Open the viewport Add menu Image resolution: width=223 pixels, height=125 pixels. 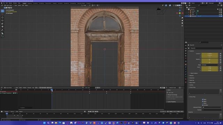tap(23, 6)
